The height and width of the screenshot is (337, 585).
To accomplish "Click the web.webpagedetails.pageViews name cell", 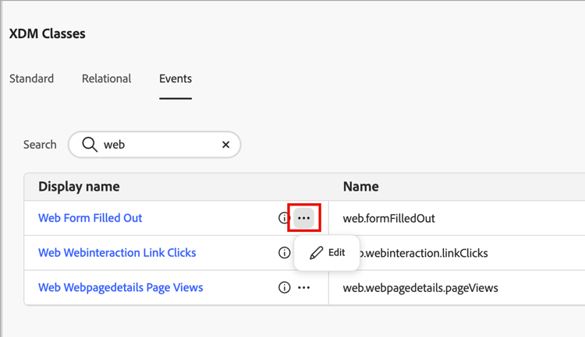I will (x=420, y=288).
